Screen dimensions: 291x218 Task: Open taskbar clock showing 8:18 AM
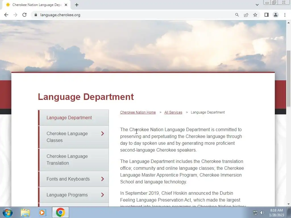[277, 213]
